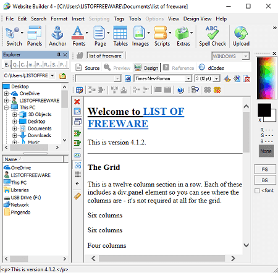The width and height of the screenshot is (278, 273).
Task: Expand the Downloads tree node
Action: (14, 135)
